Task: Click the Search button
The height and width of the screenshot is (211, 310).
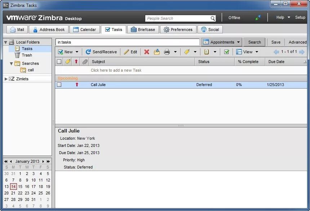Action: click(x=254, y=42)
